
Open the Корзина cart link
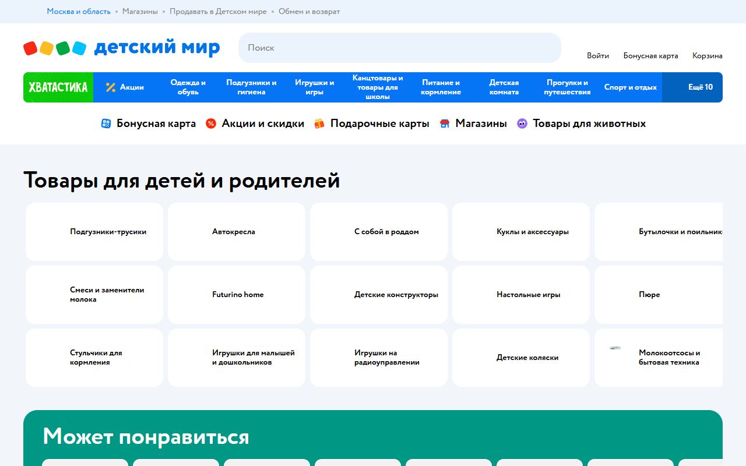708,56
